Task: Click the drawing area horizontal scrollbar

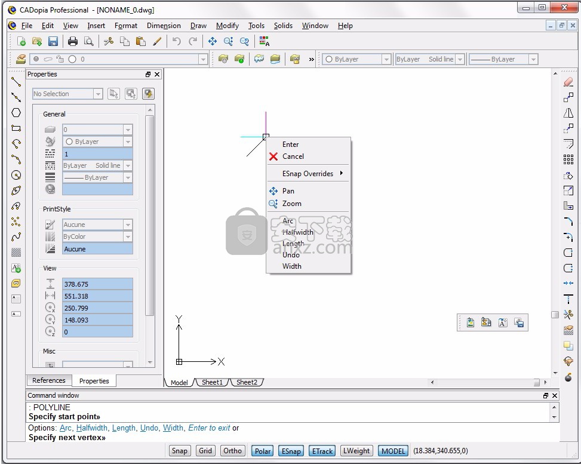Action: [488, 382]
